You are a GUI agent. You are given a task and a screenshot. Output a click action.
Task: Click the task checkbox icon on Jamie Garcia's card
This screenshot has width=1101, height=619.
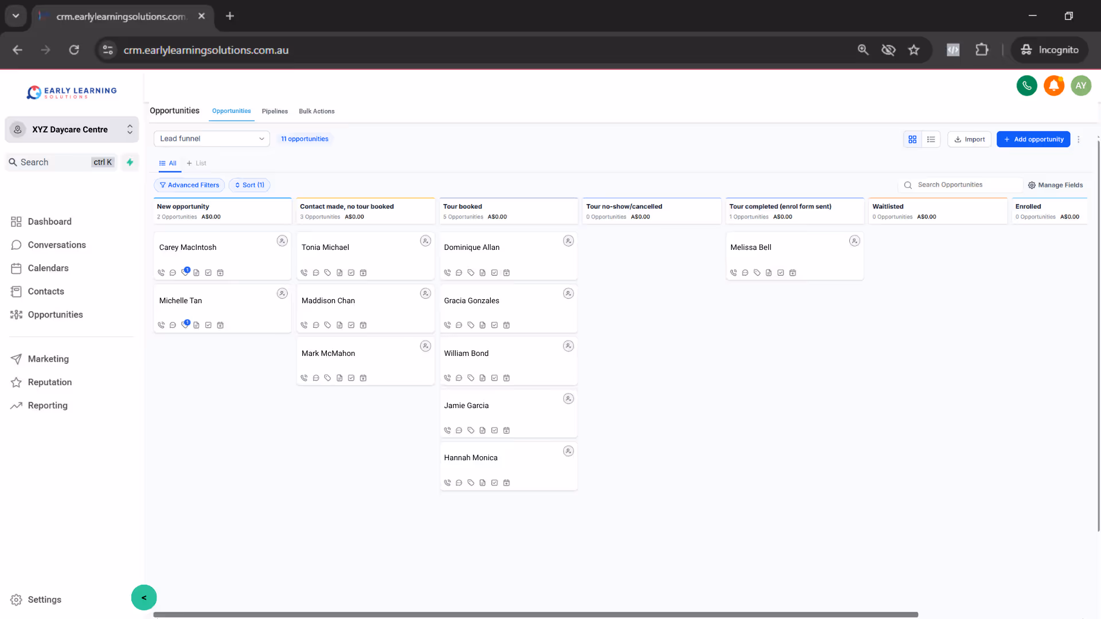pyautogui.click(x=494, y=430)
